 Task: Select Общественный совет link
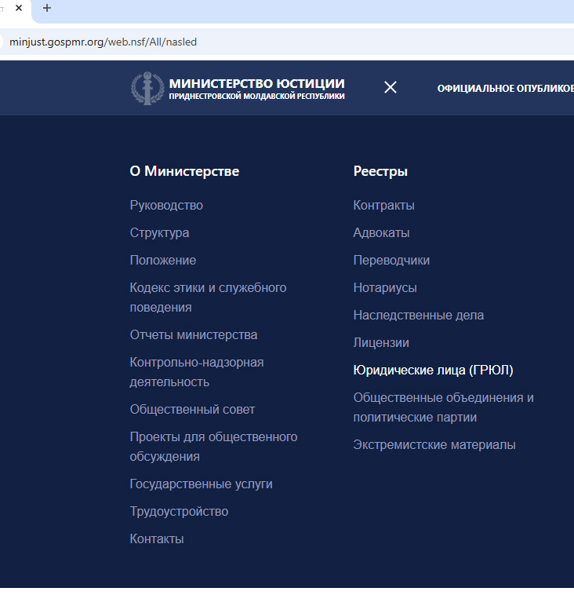tap(192, 410)
